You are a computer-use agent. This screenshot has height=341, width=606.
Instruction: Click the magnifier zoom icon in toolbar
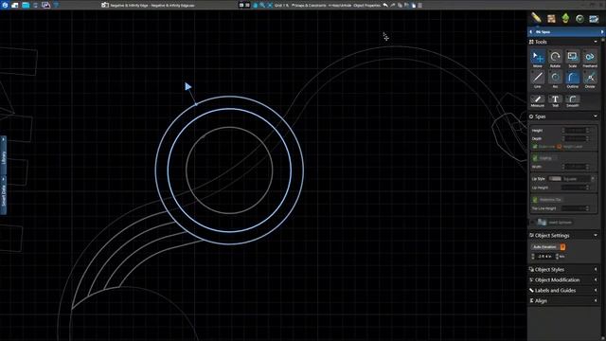(x=262, y=5)
